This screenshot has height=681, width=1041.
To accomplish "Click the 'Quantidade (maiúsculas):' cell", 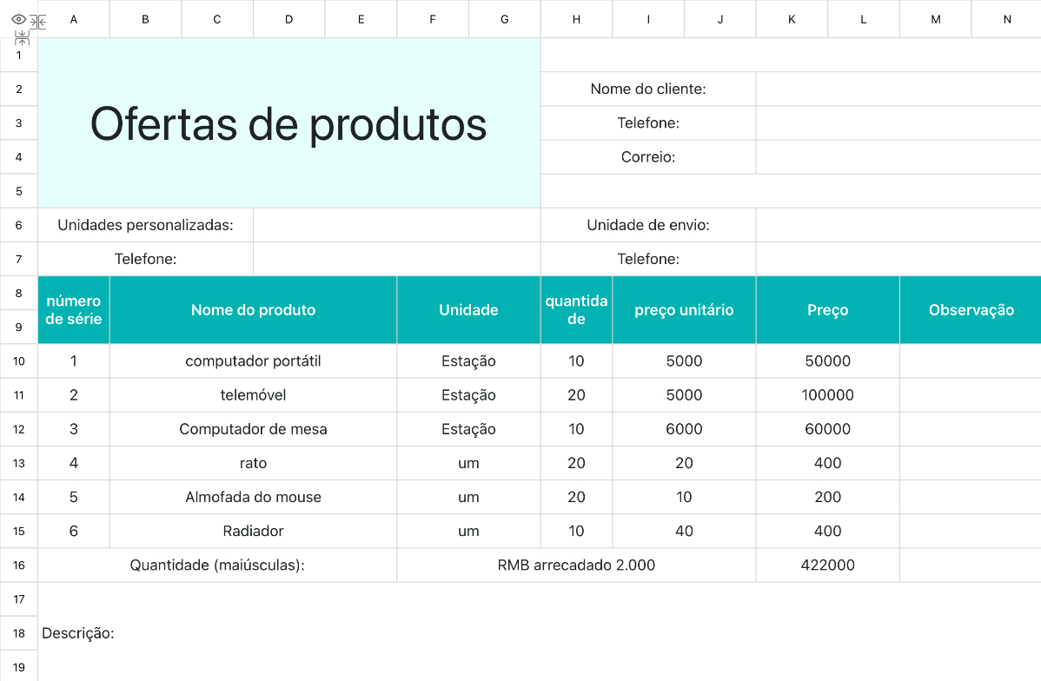I will pyautogui.click(x=217, y=565).
